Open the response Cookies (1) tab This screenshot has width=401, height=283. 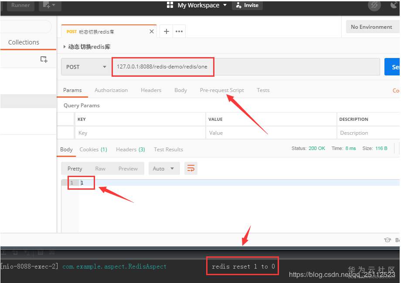pos(93,150)
